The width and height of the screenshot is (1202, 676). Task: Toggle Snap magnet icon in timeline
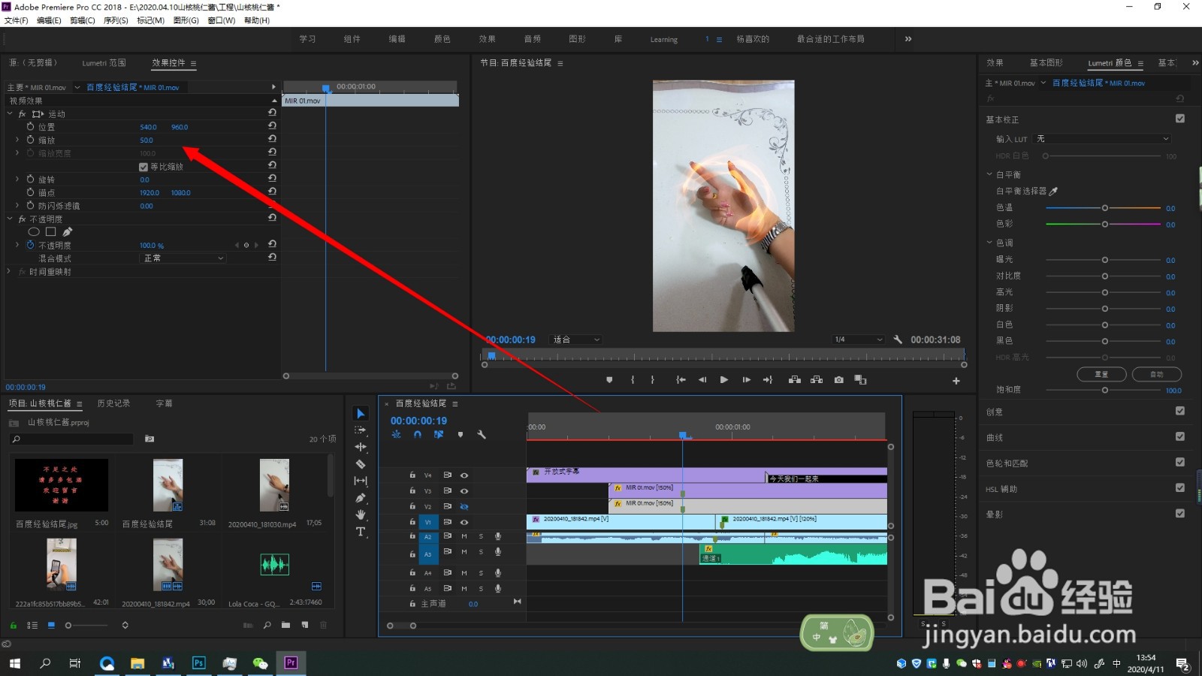pyautogui.click(x=418, y=435)
